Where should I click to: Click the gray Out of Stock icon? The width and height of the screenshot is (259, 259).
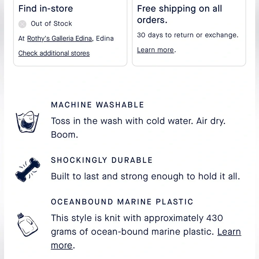23,24
